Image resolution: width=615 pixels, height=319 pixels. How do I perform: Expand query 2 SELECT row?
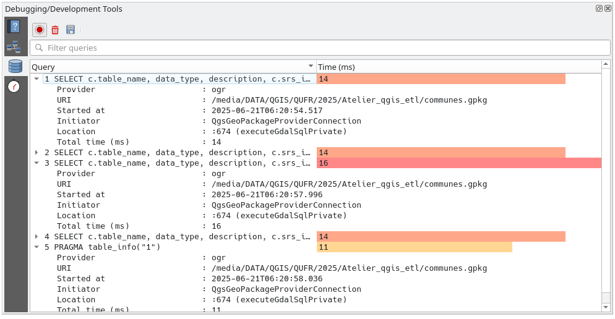[x=37, y=153]
